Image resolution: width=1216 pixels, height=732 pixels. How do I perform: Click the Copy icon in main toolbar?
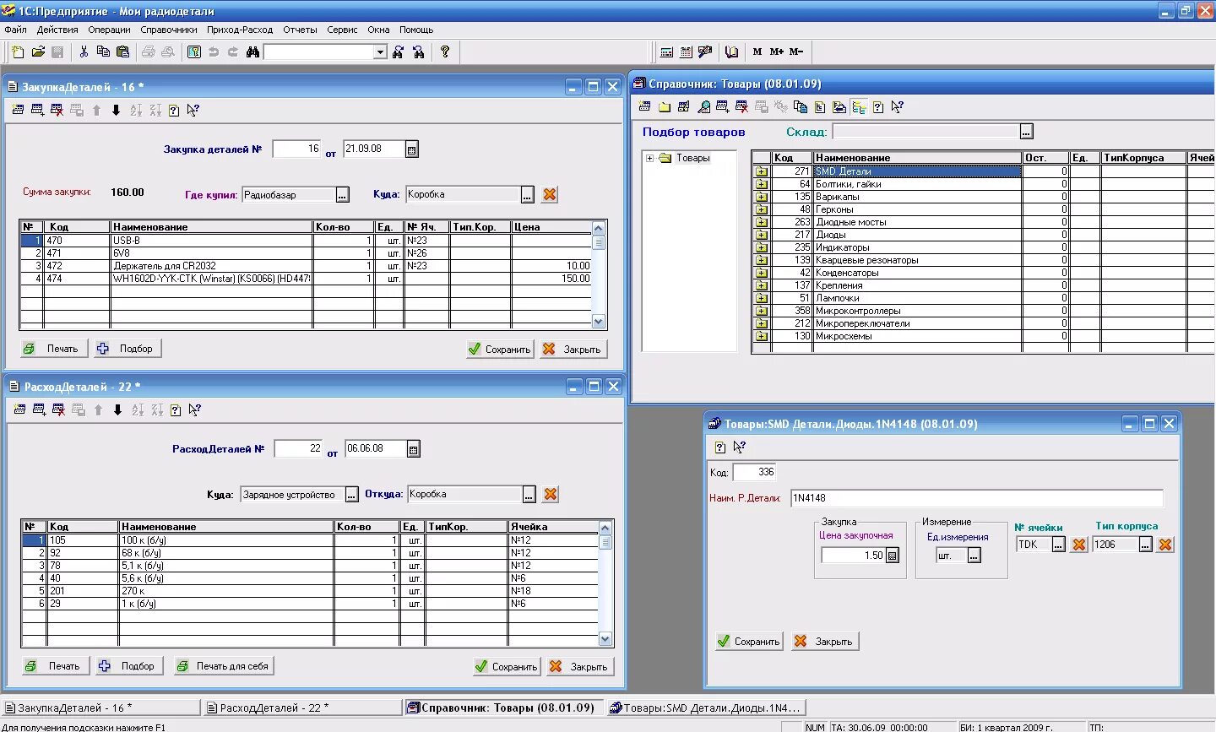coord(103,52)
